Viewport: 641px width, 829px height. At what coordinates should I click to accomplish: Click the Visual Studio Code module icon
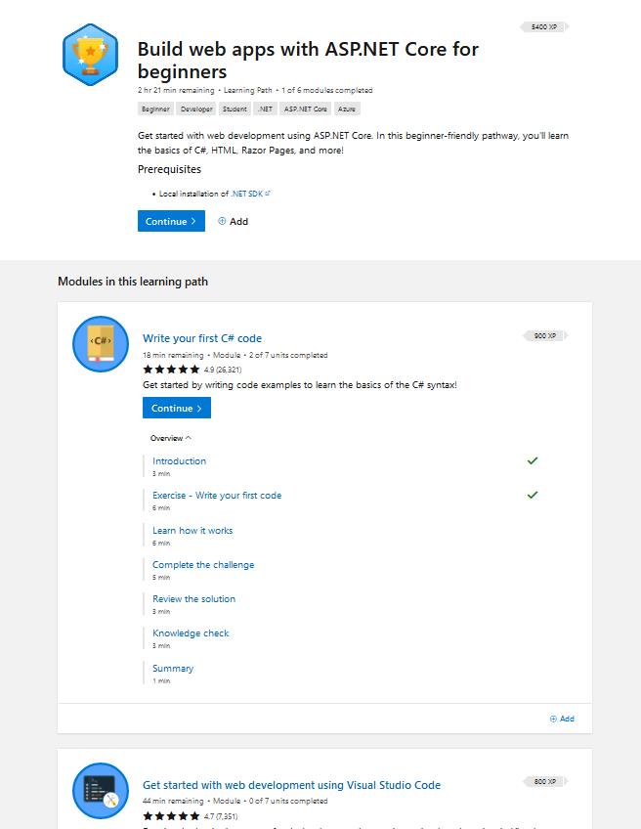(x=101, y=791)
